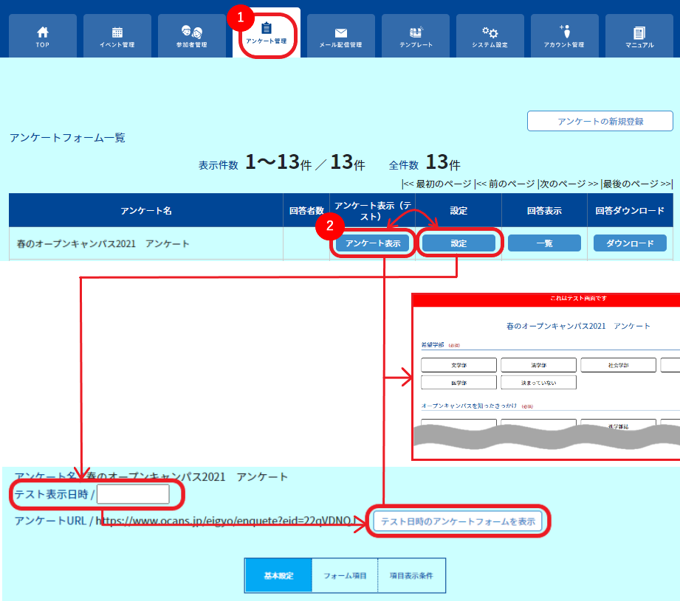Click the アンケート名 column header

(146, 210)
